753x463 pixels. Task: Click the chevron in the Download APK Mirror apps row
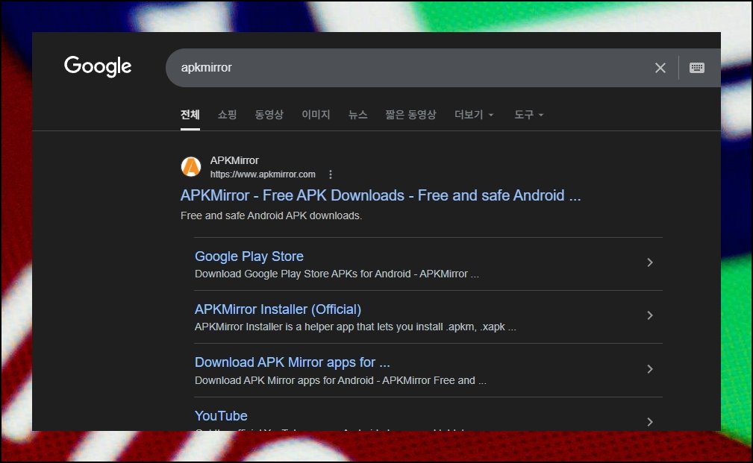click(x=650, y=369)
